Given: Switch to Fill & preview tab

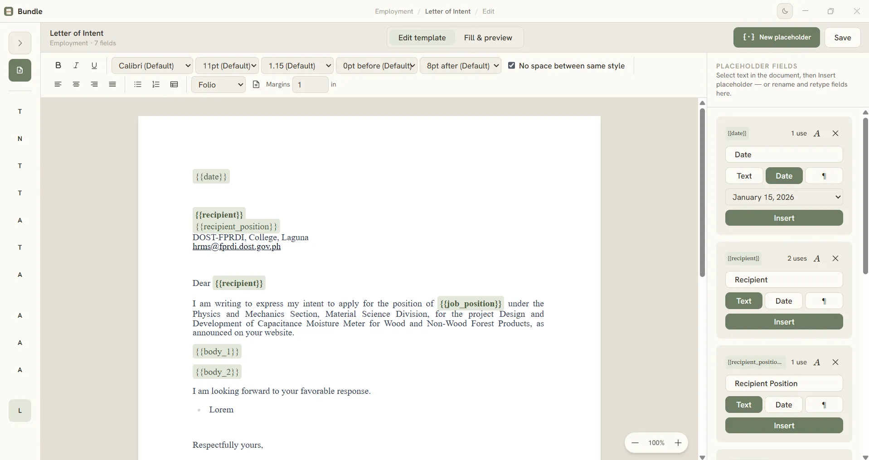Looking at the screenshot, I should 488,38.
